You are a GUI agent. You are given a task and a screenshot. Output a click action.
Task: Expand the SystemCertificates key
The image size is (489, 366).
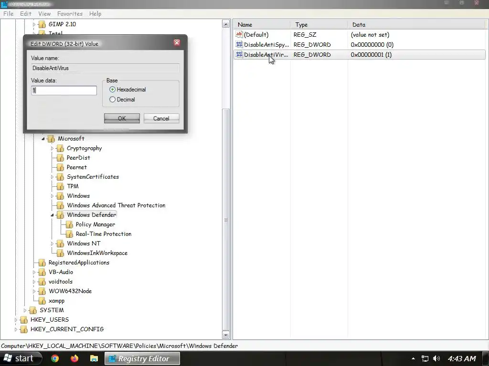52,177
